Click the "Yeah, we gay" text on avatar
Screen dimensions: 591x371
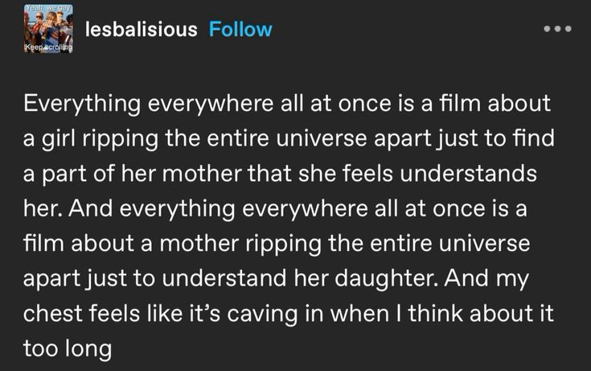(x=47, y=7)
